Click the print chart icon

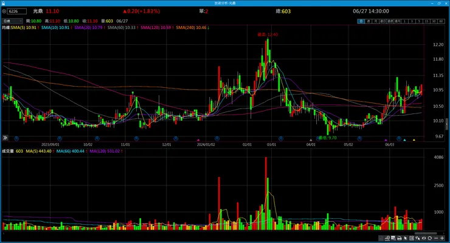click(x=399, y=238)
